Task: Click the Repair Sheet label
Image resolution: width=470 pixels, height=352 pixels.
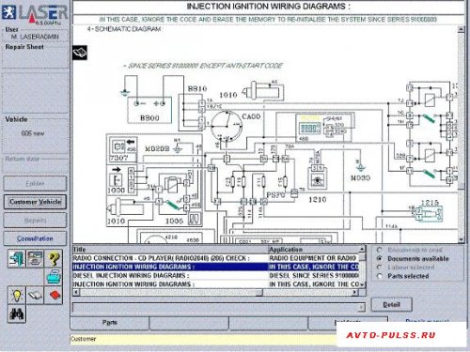Action: click(x=24, y=47)
